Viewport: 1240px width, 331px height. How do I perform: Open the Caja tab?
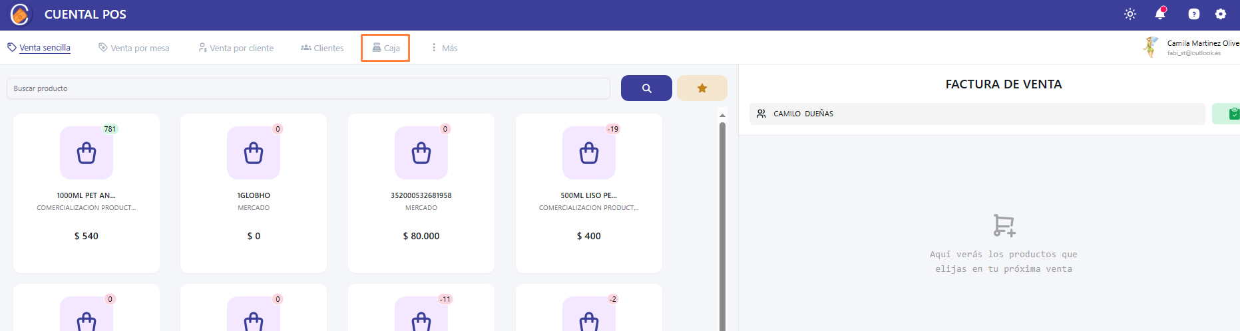pos(385,48)
